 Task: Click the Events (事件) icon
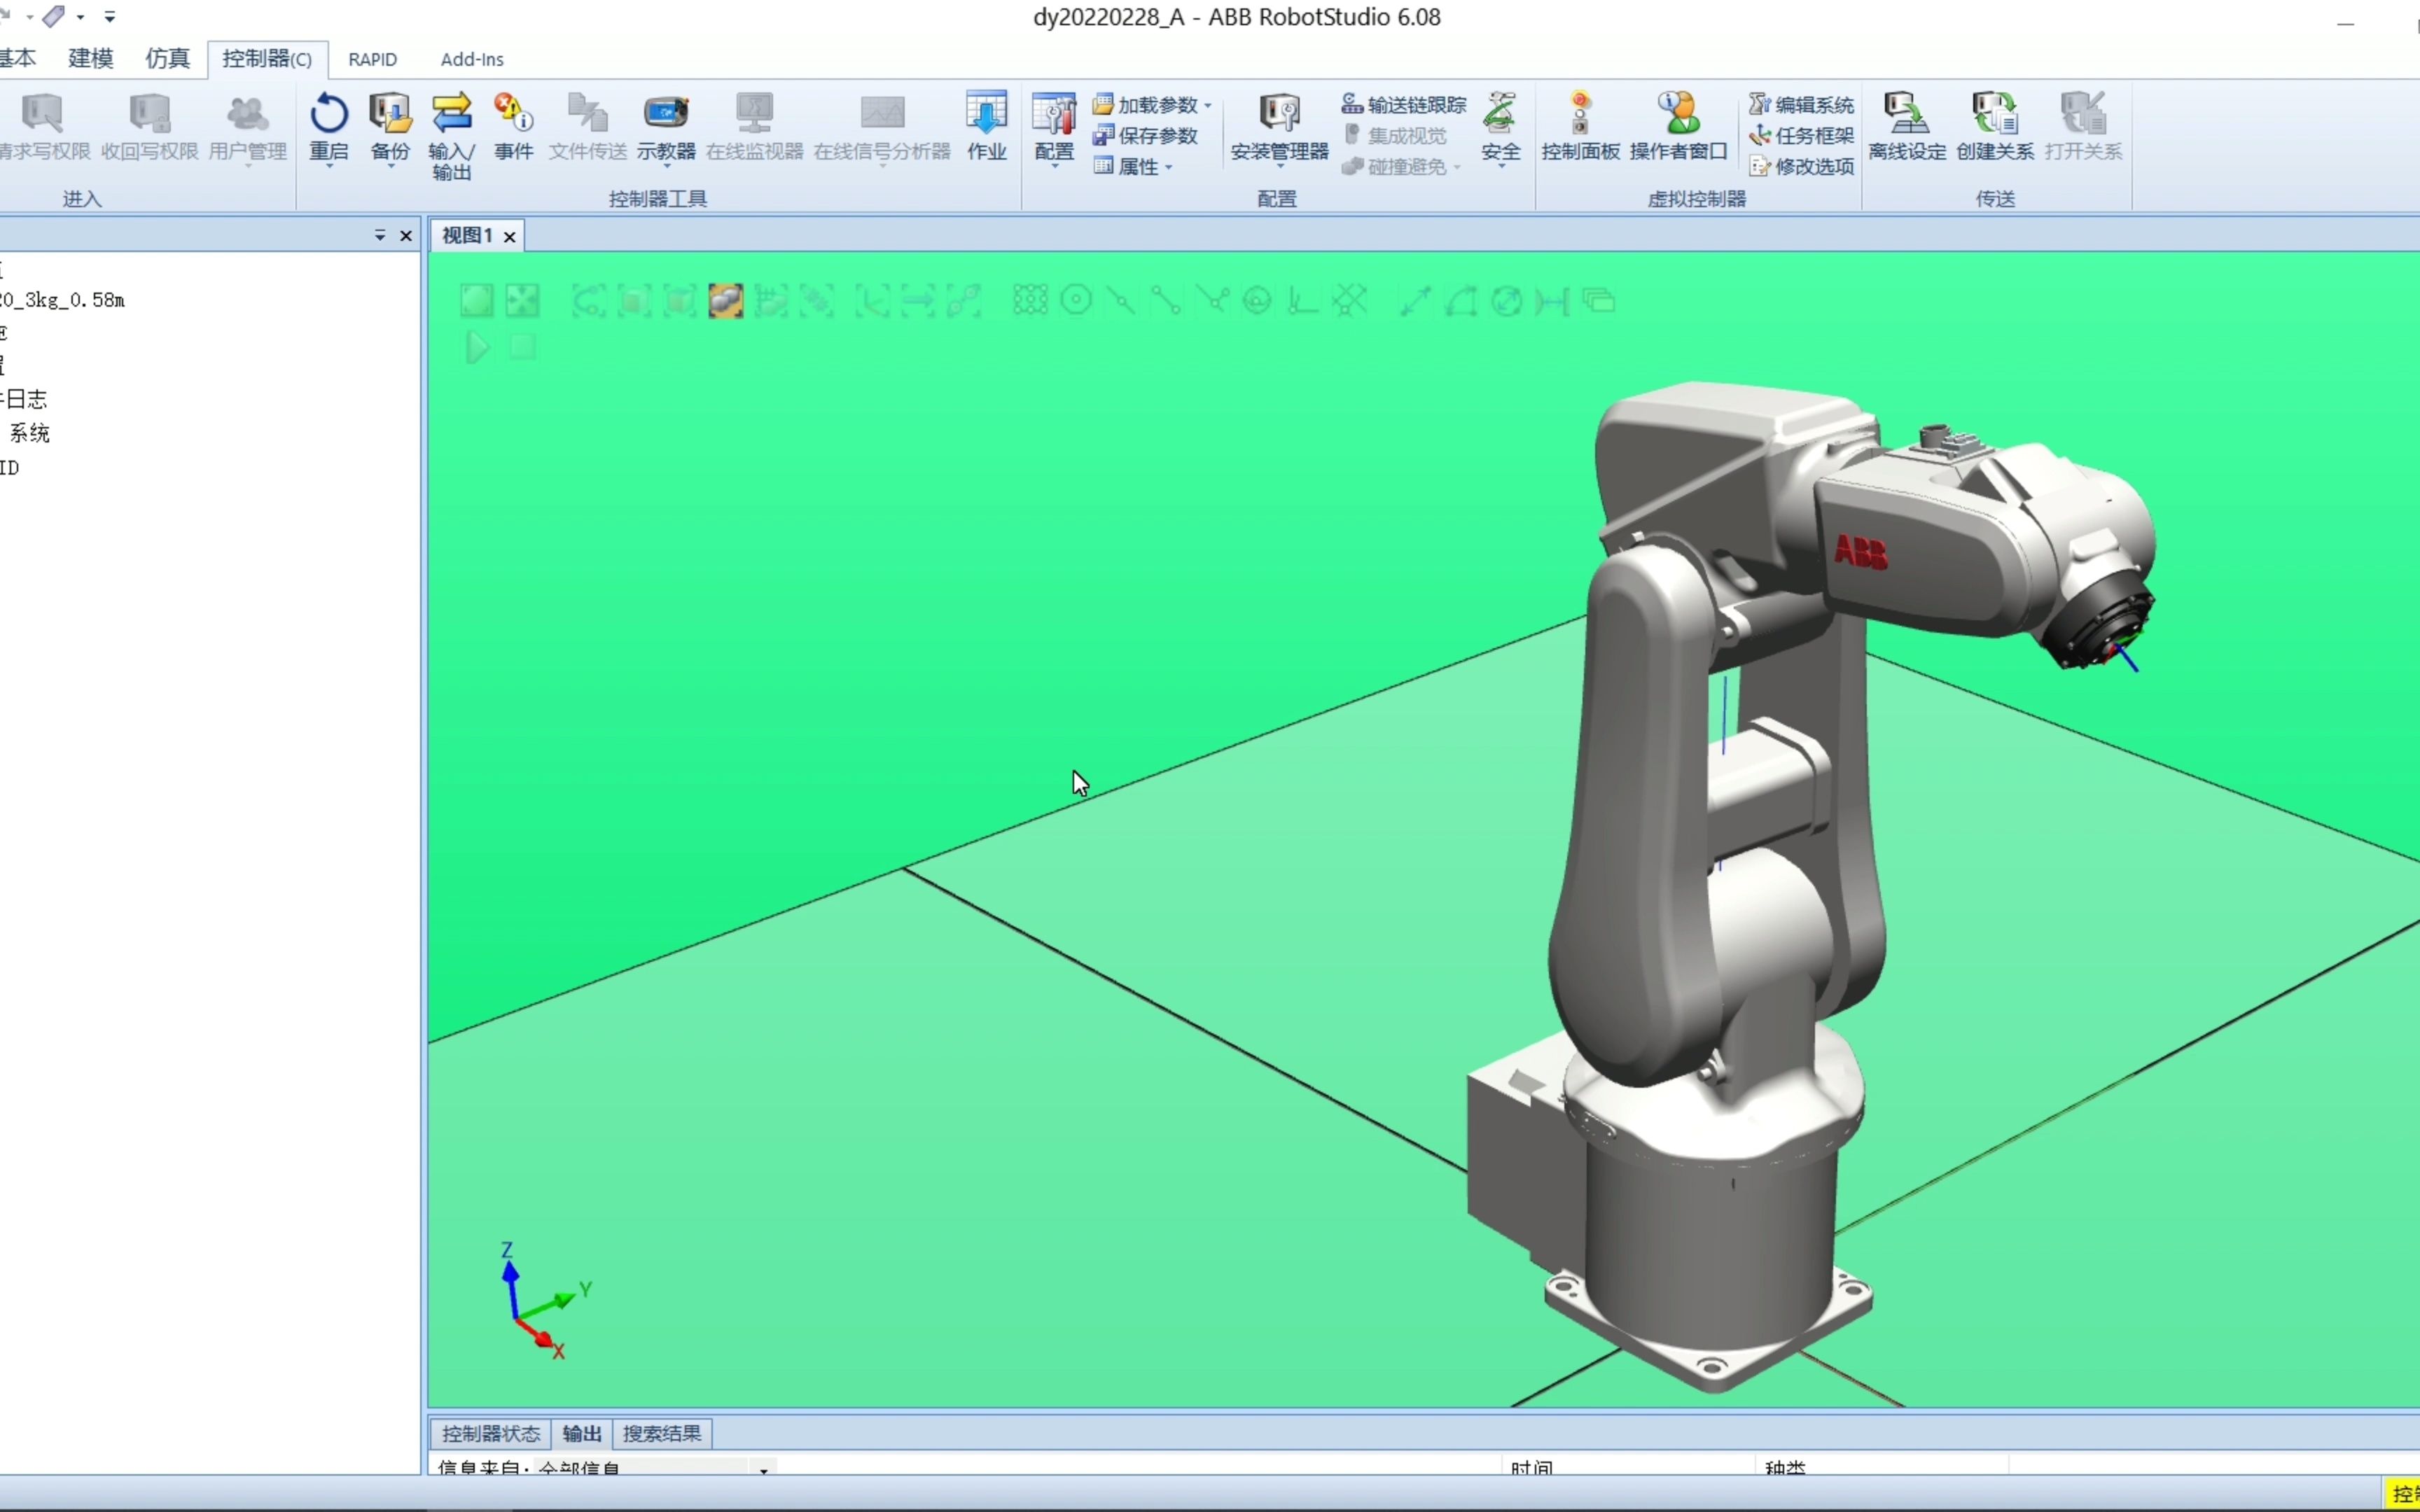pyautogui.click(x=513, y=114)
